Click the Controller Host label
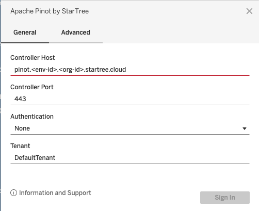Image resolution: width=259 pixels, height=211 pixels. [x=33, y=58]
